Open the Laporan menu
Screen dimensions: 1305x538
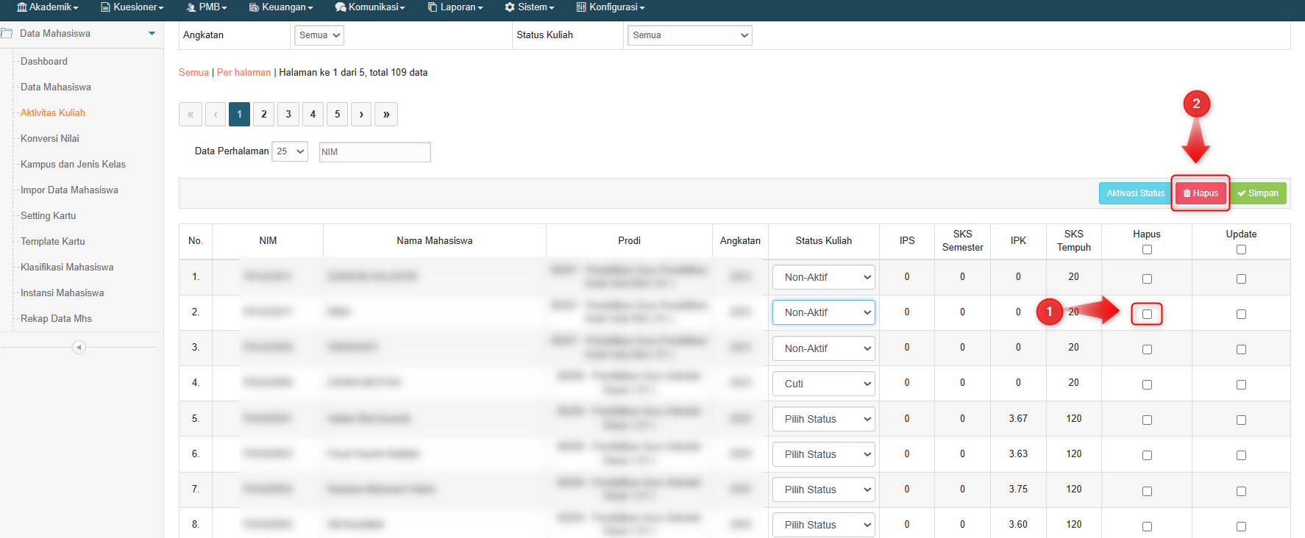click(455, 7)
